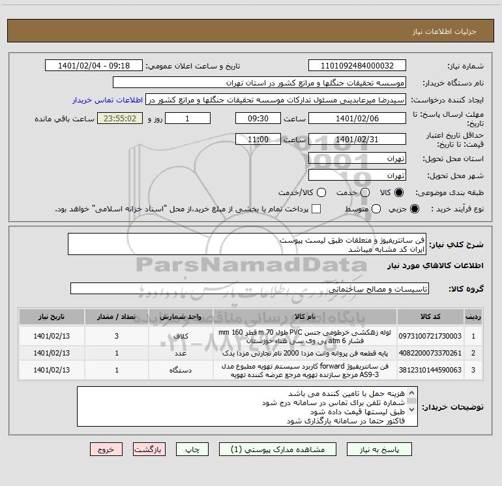Click the general description text box

(x=247, y=245)
